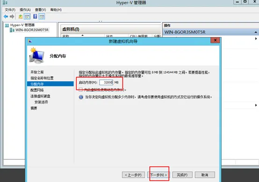Click the 完成(F) finish button

coord(182,175)
